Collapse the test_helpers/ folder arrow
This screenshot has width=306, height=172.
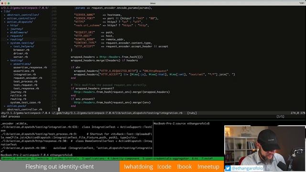(x=11, y=46)
